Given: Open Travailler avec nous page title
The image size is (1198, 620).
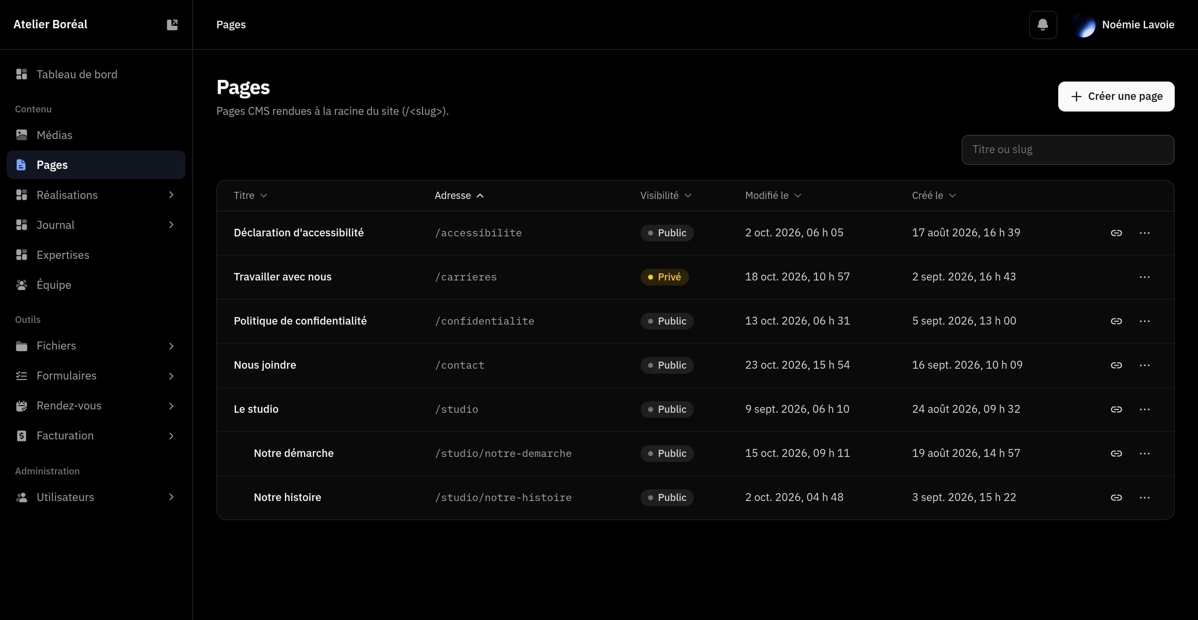Looking at the screenshot, I should [282, 277].
